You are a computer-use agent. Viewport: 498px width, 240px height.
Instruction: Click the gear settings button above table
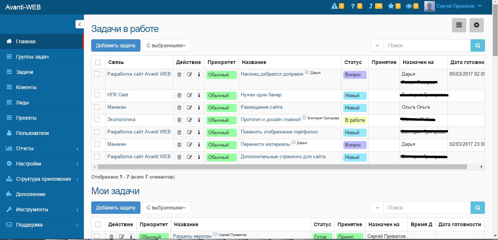pyautogui.click(x=476, y=25)
